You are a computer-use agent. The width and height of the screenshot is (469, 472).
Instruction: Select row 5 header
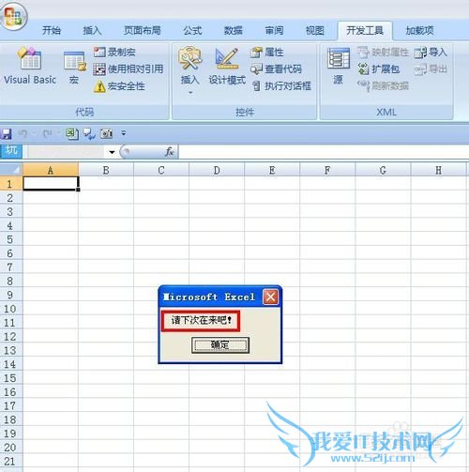(10, 239)
